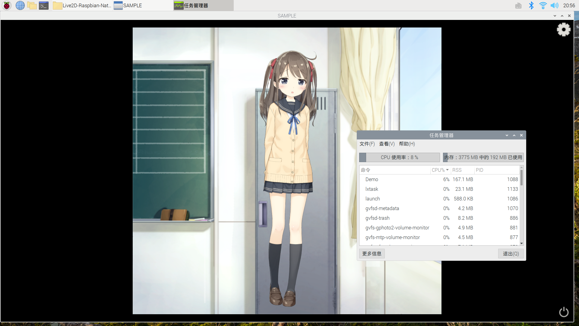Open the 帮助(H) menu
This screenshot has height=326, width=579.
click(x=407, y=144)
